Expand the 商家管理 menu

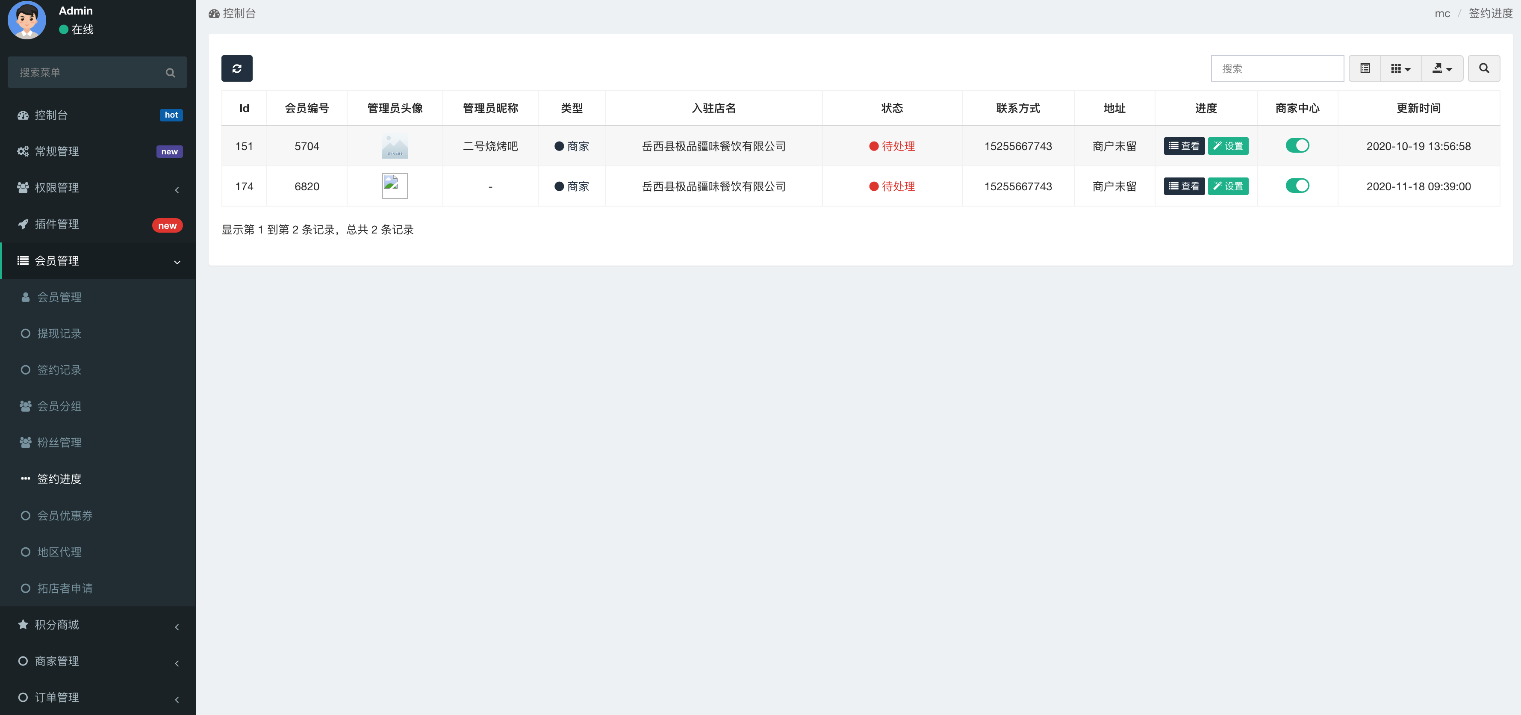97,661
